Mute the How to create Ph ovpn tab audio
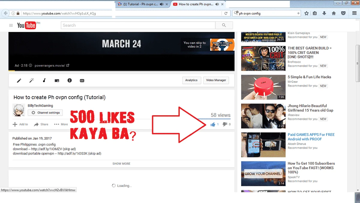The height and width of the screenshot is (203, 360). pos(217,4)
